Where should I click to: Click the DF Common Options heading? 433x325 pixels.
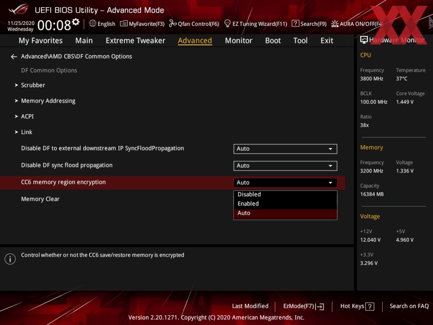pos(49,70)
